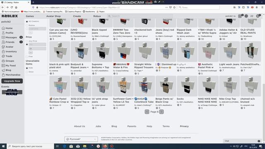Bookmark this page with the star icon
The image size is (265, 149).
click(174, 7)
